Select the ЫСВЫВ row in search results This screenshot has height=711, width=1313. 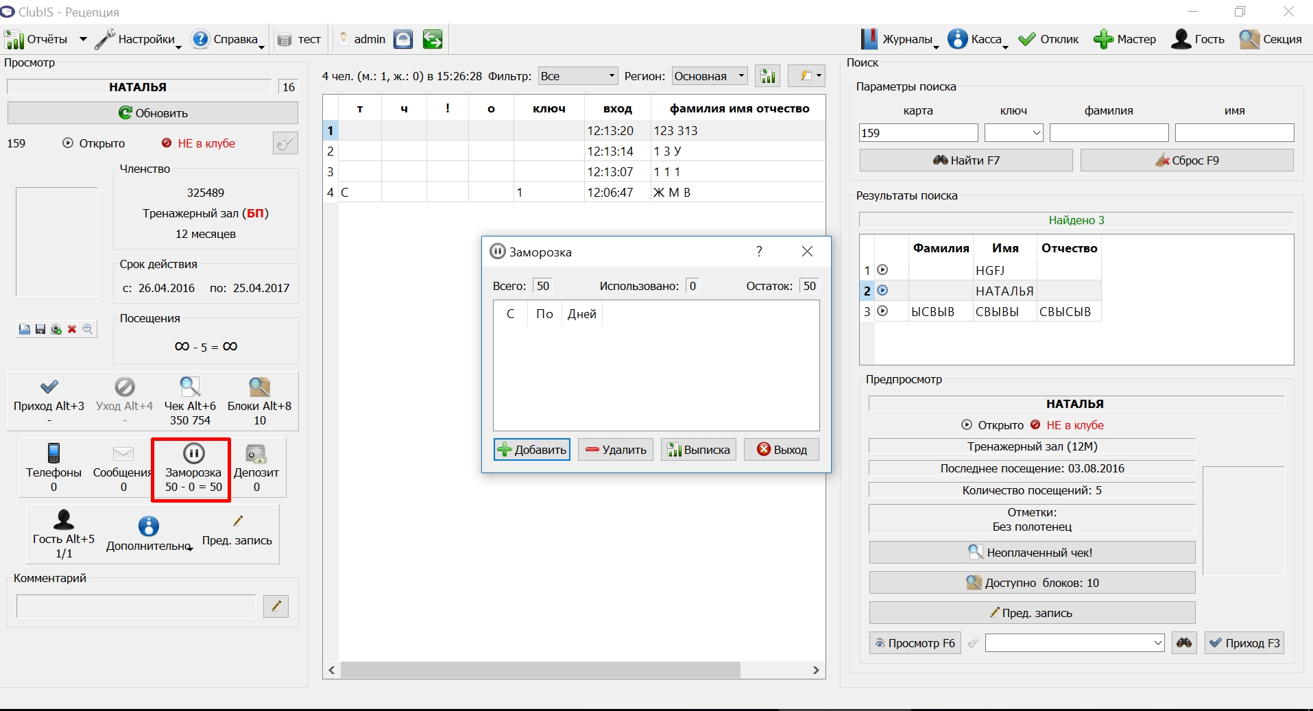click(980, 311)
